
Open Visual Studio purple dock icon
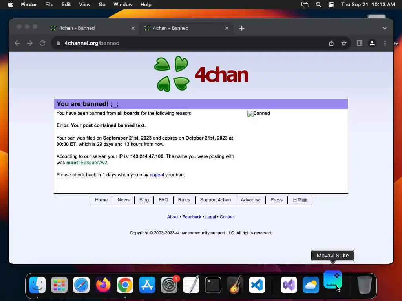click(x=289, y=285)
